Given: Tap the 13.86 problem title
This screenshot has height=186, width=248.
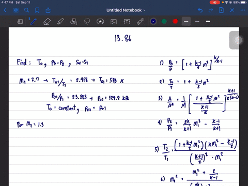Looking at the screenshot, I should pyautogui.click(x=123, y=38).
